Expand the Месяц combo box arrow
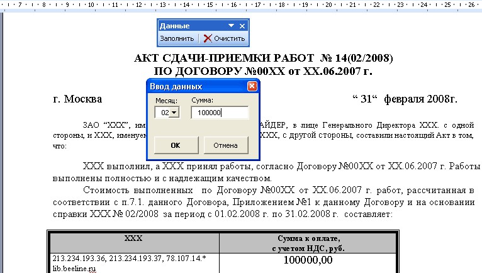482x273 pixels. coord(174,113)
